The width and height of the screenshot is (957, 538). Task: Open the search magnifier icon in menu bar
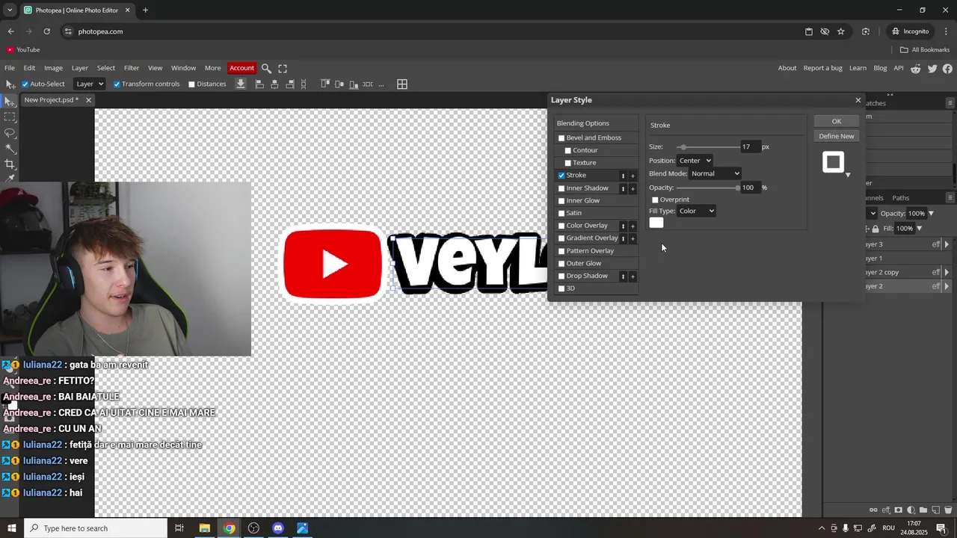point(266,68)
